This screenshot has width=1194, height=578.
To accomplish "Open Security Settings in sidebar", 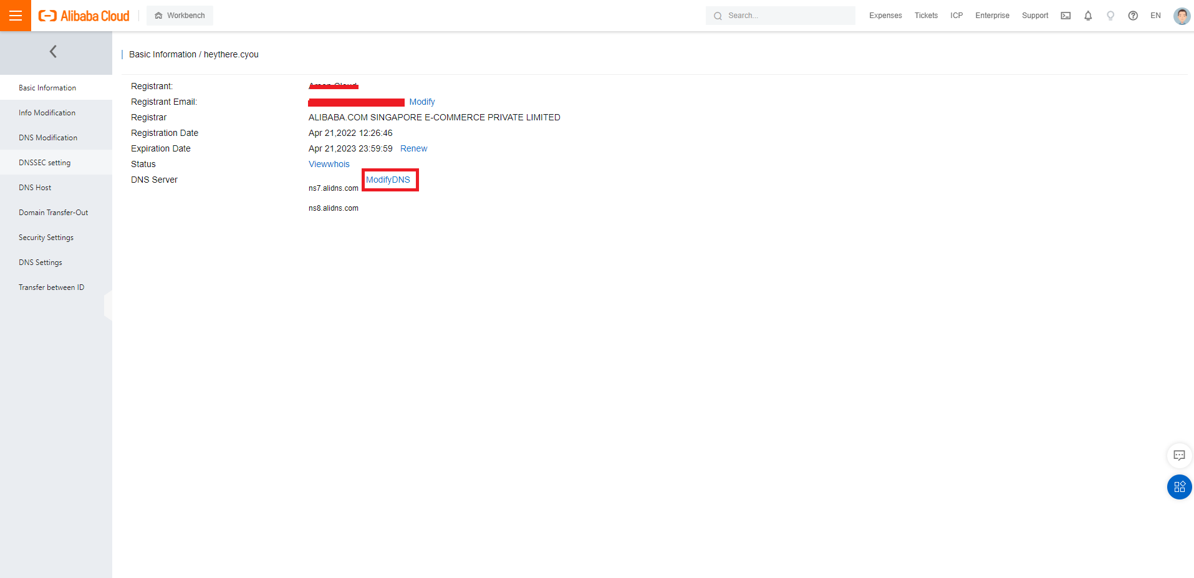I will pyautogui.click(x=56, y=238).
